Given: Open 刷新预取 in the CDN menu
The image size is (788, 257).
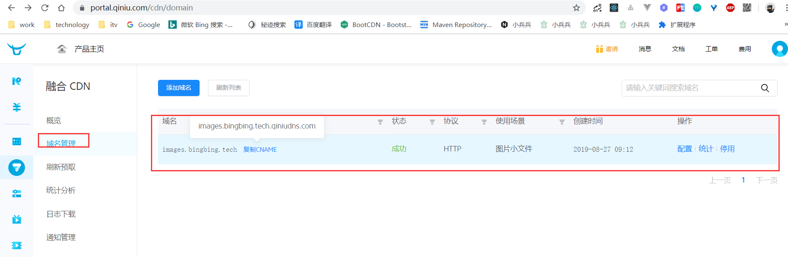Looking at the screenshot, I should click(x=61, y=167).
